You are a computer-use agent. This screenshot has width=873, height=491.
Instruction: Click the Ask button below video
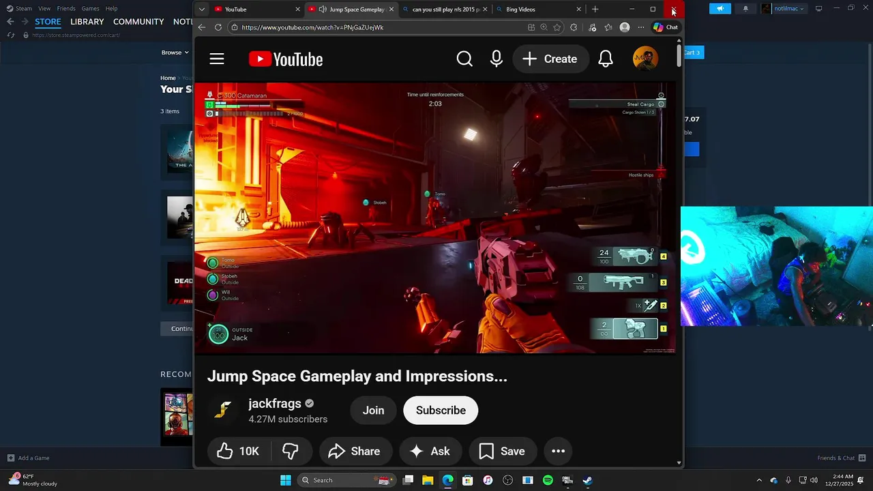point(430,451)
